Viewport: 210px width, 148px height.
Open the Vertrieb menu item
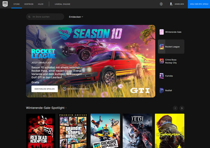[29, 4]
